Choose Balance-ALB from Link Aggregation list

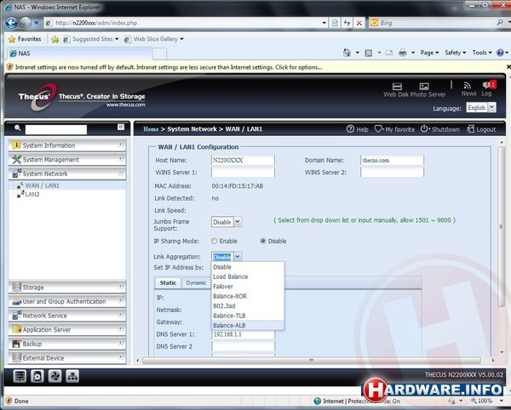click(230, 324)
